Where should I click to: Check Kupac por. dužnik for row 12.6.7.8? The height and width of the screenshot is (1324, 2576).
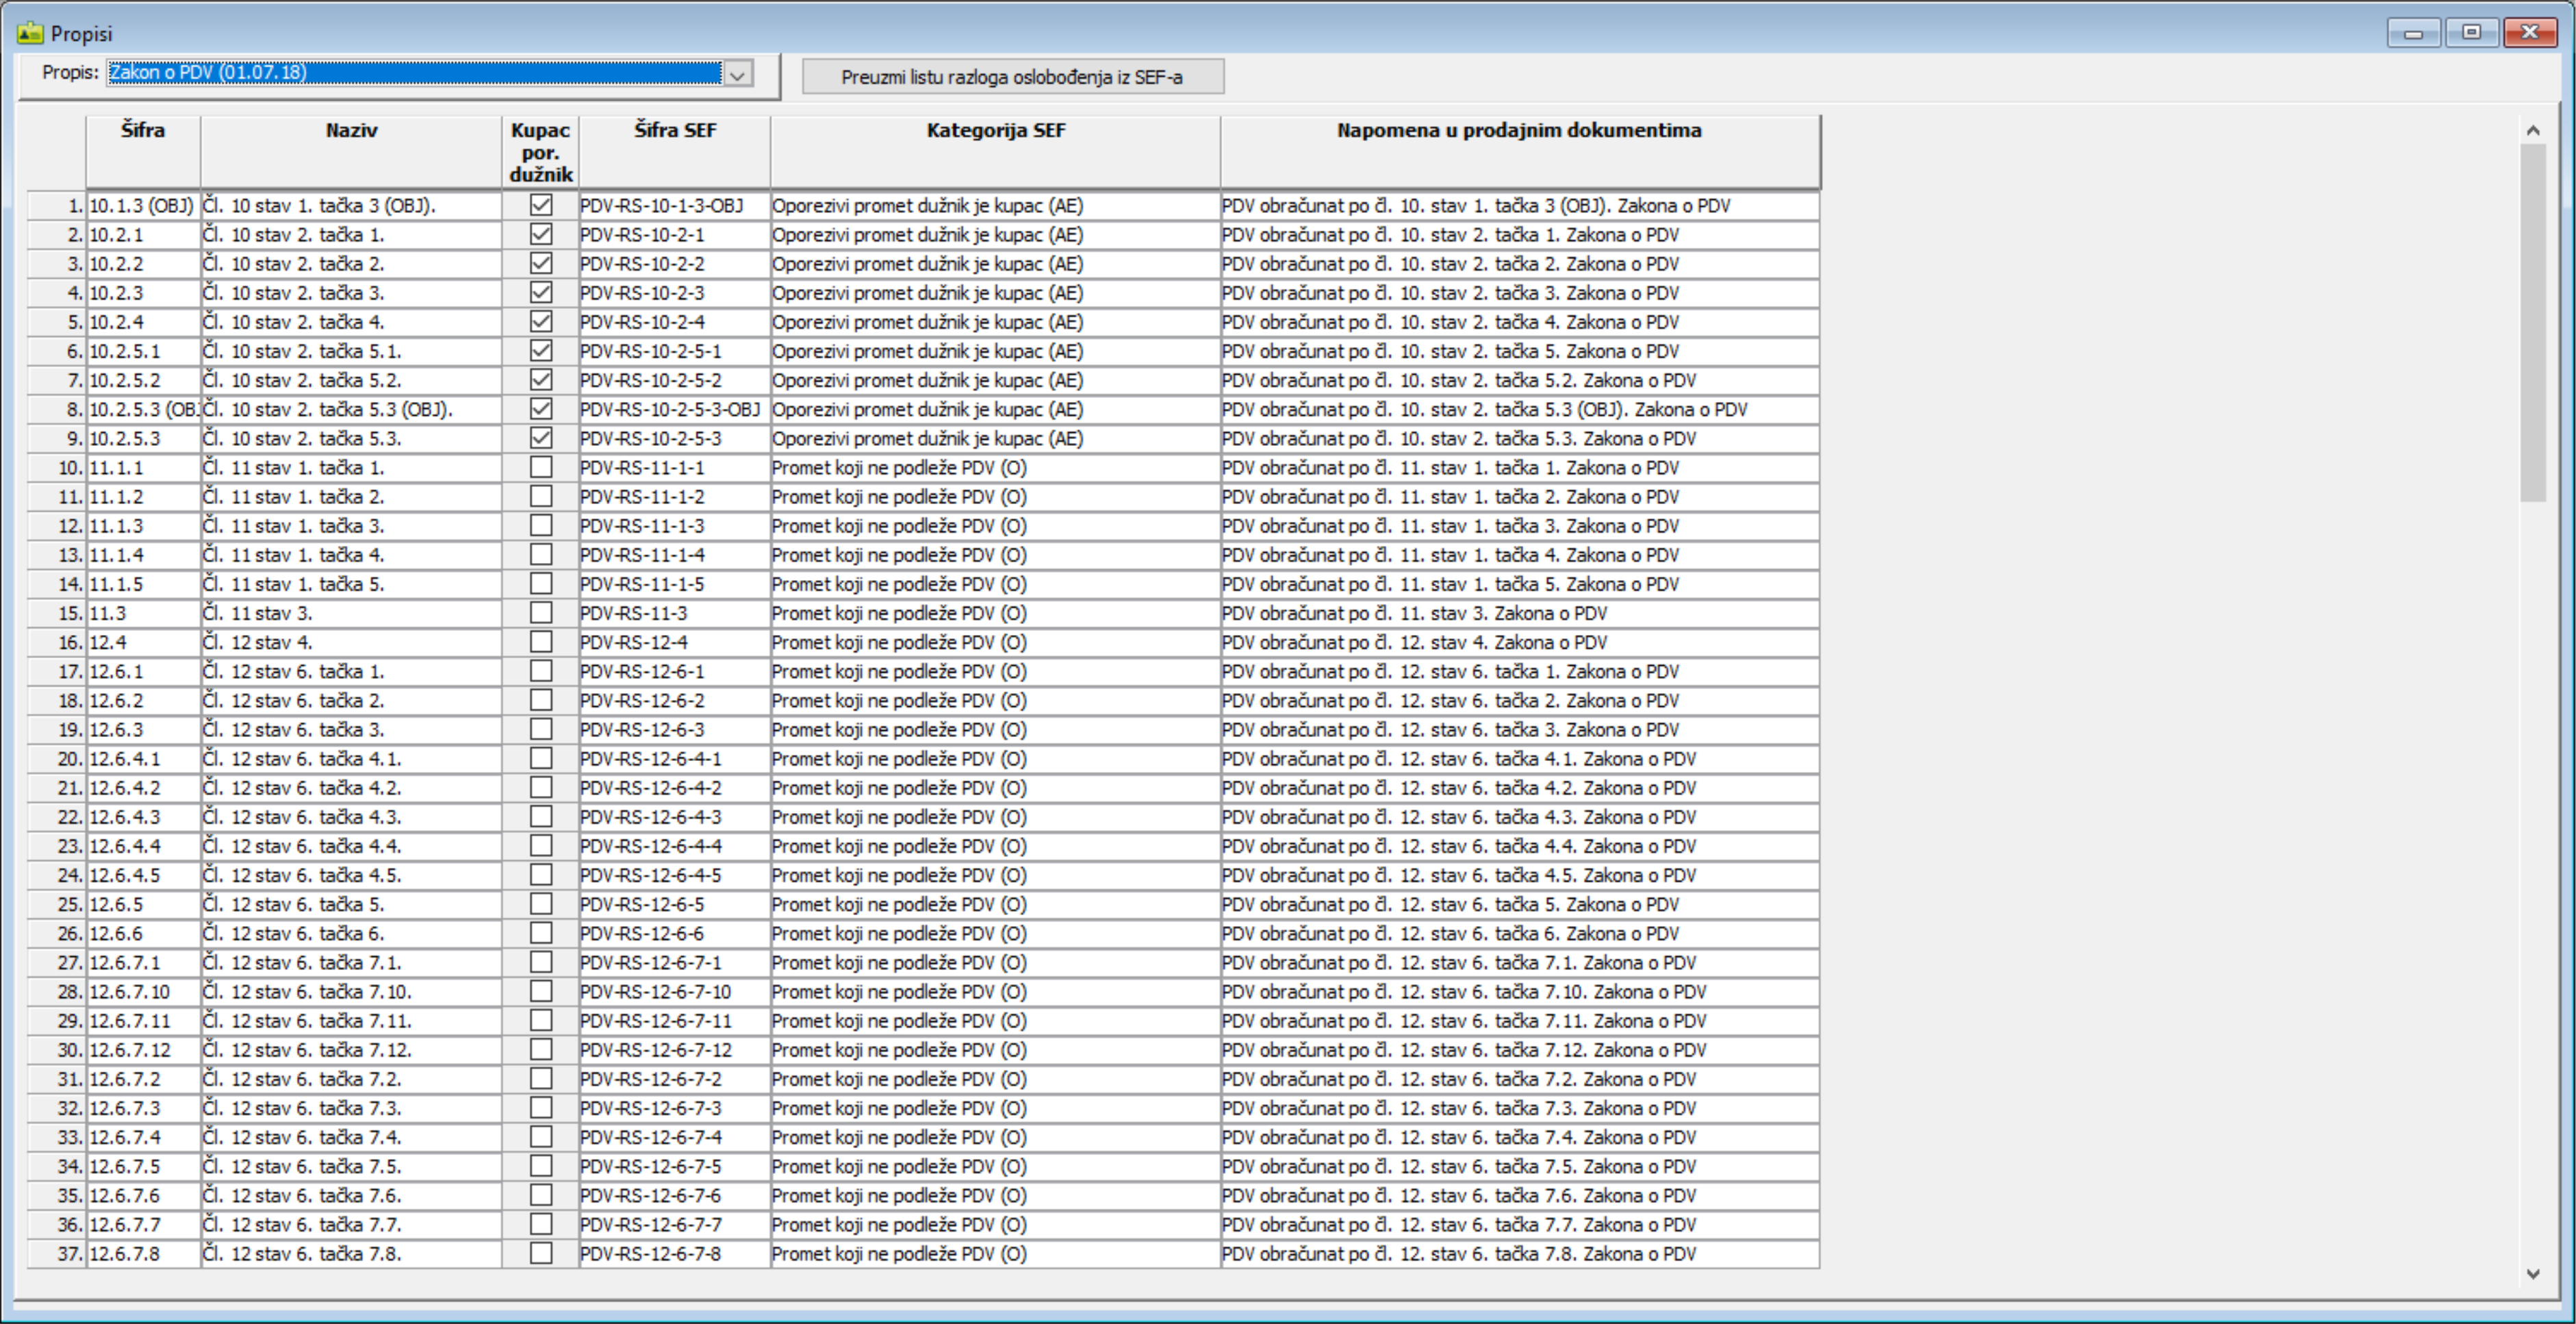(x=541, y=1253)
